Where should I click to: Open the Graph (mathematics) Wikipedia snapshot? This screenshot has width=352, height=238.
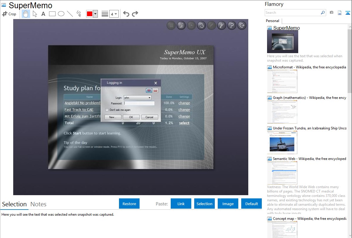(282, 112)
